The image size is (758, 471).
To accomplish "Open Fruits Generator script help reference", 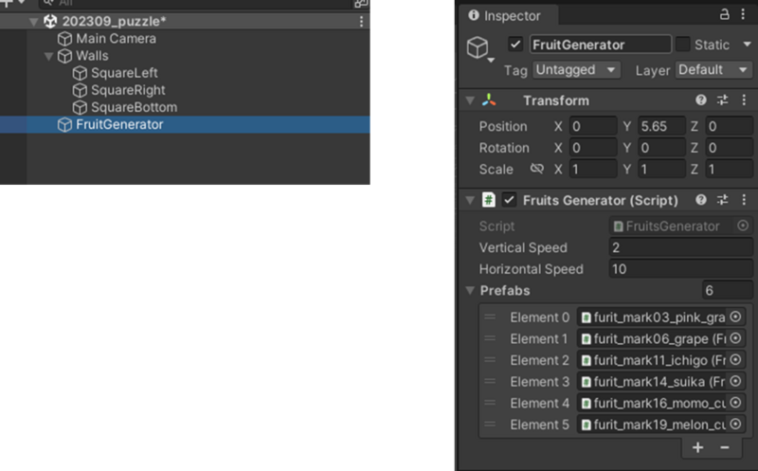I will coord(701,200).
